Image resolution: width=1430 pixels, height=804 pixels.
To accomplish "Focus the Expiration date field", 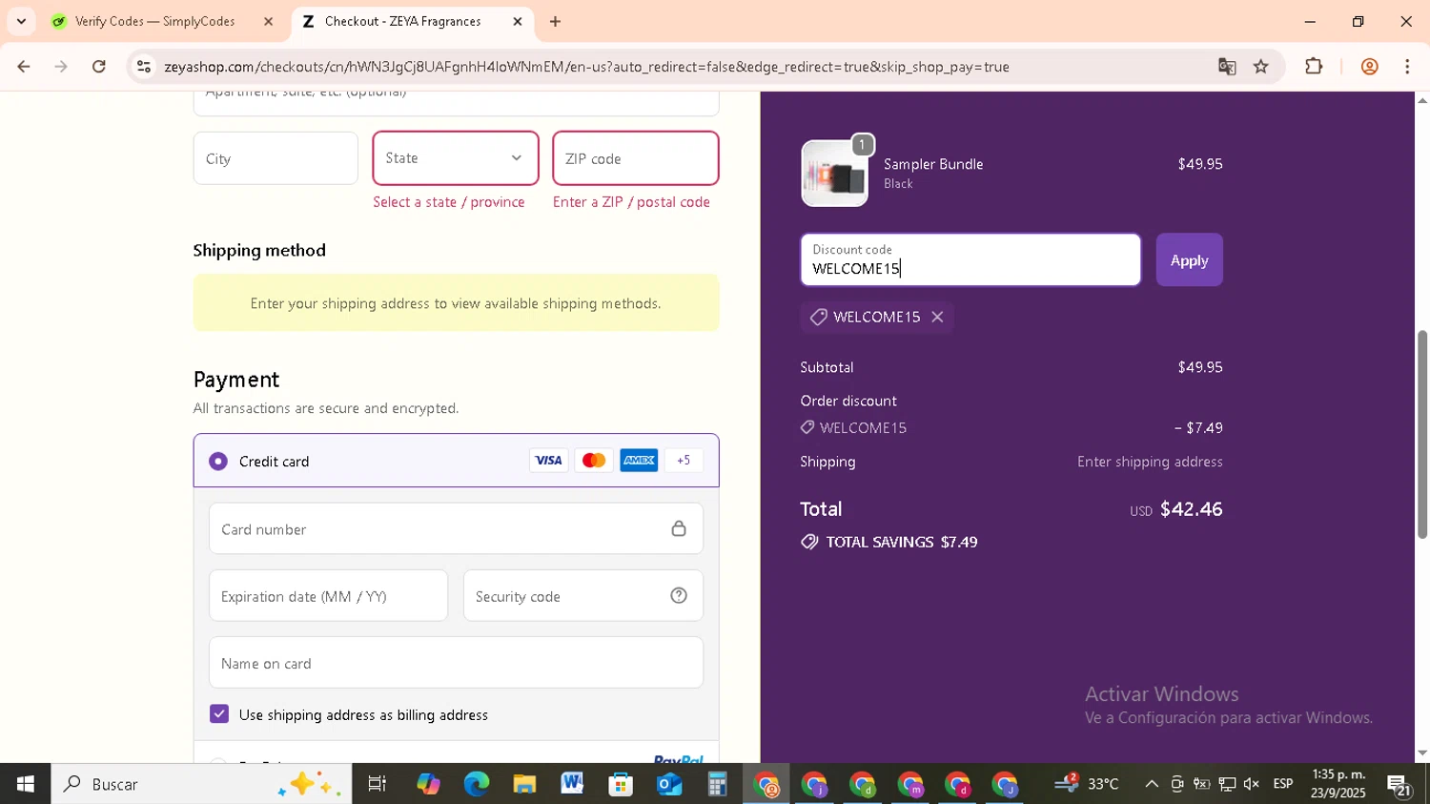I will (328, 596).
